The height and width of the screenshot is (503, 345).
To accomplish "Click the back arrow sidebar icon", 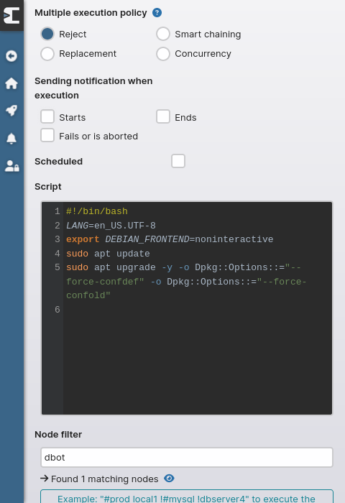I will (x=11, y=56).
